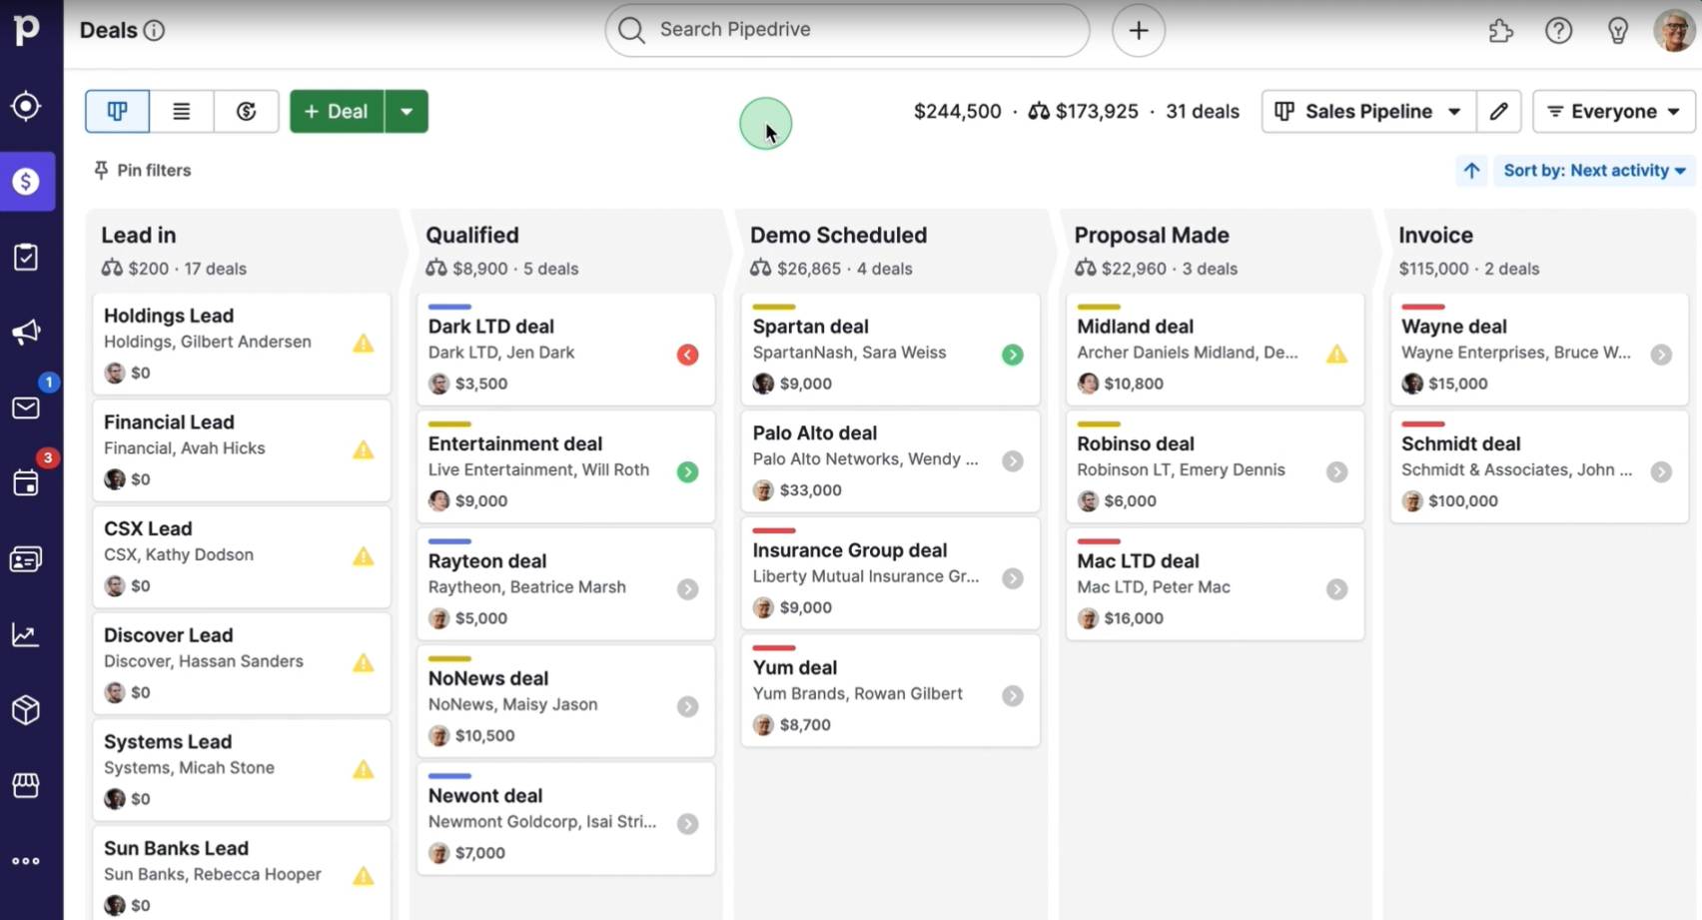Switch to forecast view

click(246, 111)
